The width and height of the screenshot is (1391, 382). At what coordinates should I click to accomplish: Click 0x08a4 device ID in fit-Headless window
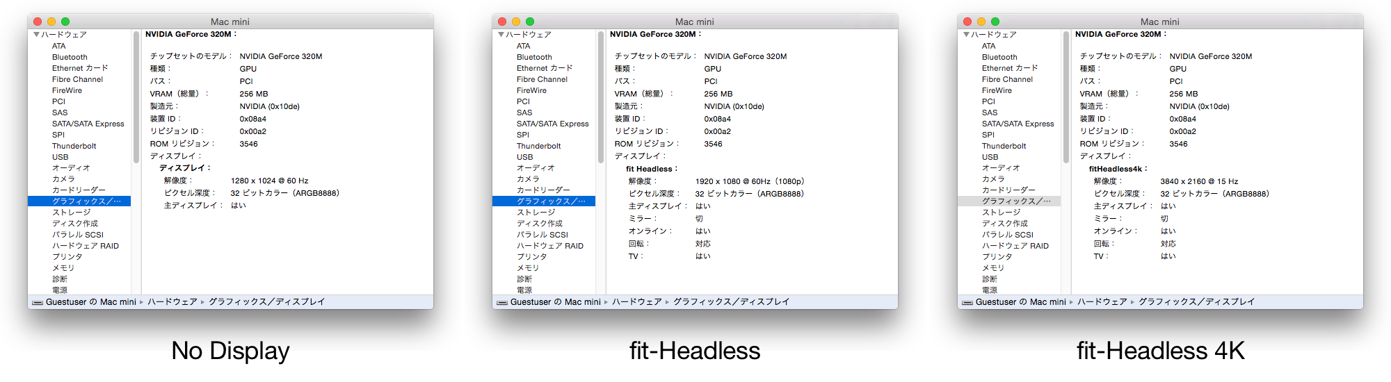(x=718, y=119)
